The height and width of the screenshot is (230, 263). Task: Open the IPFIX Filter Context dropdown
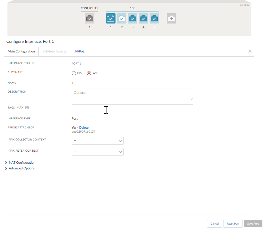[98, 152]
